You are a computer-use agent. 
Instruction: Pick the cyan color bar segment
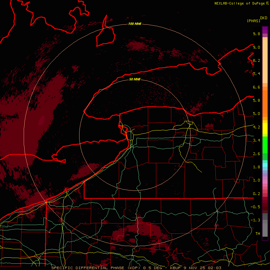(265, 165)
